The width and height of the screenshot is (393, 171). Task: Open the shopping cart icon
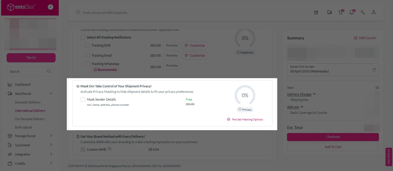(x=341, y=12)
